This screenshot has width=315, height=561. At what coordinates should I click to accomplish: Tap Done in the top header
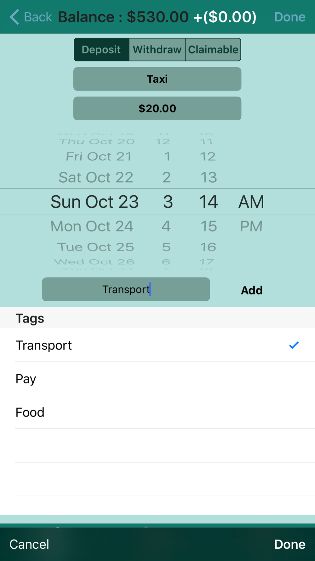coord(289,17)
